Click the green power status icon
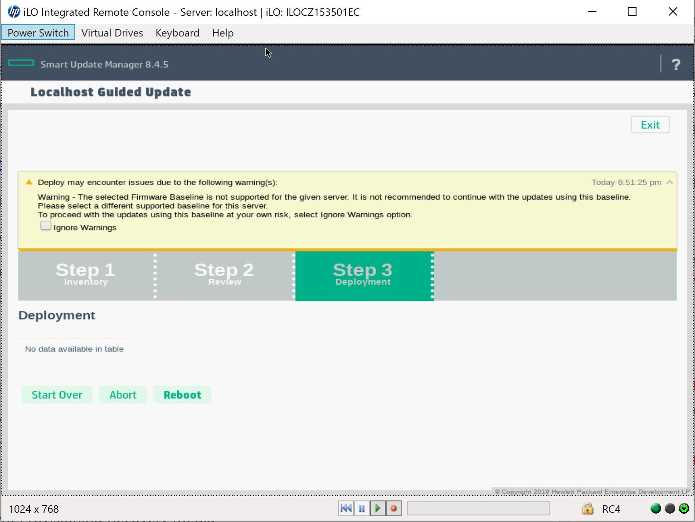The height and width of the screenshot is (522, 695). (x=684, y=509)
